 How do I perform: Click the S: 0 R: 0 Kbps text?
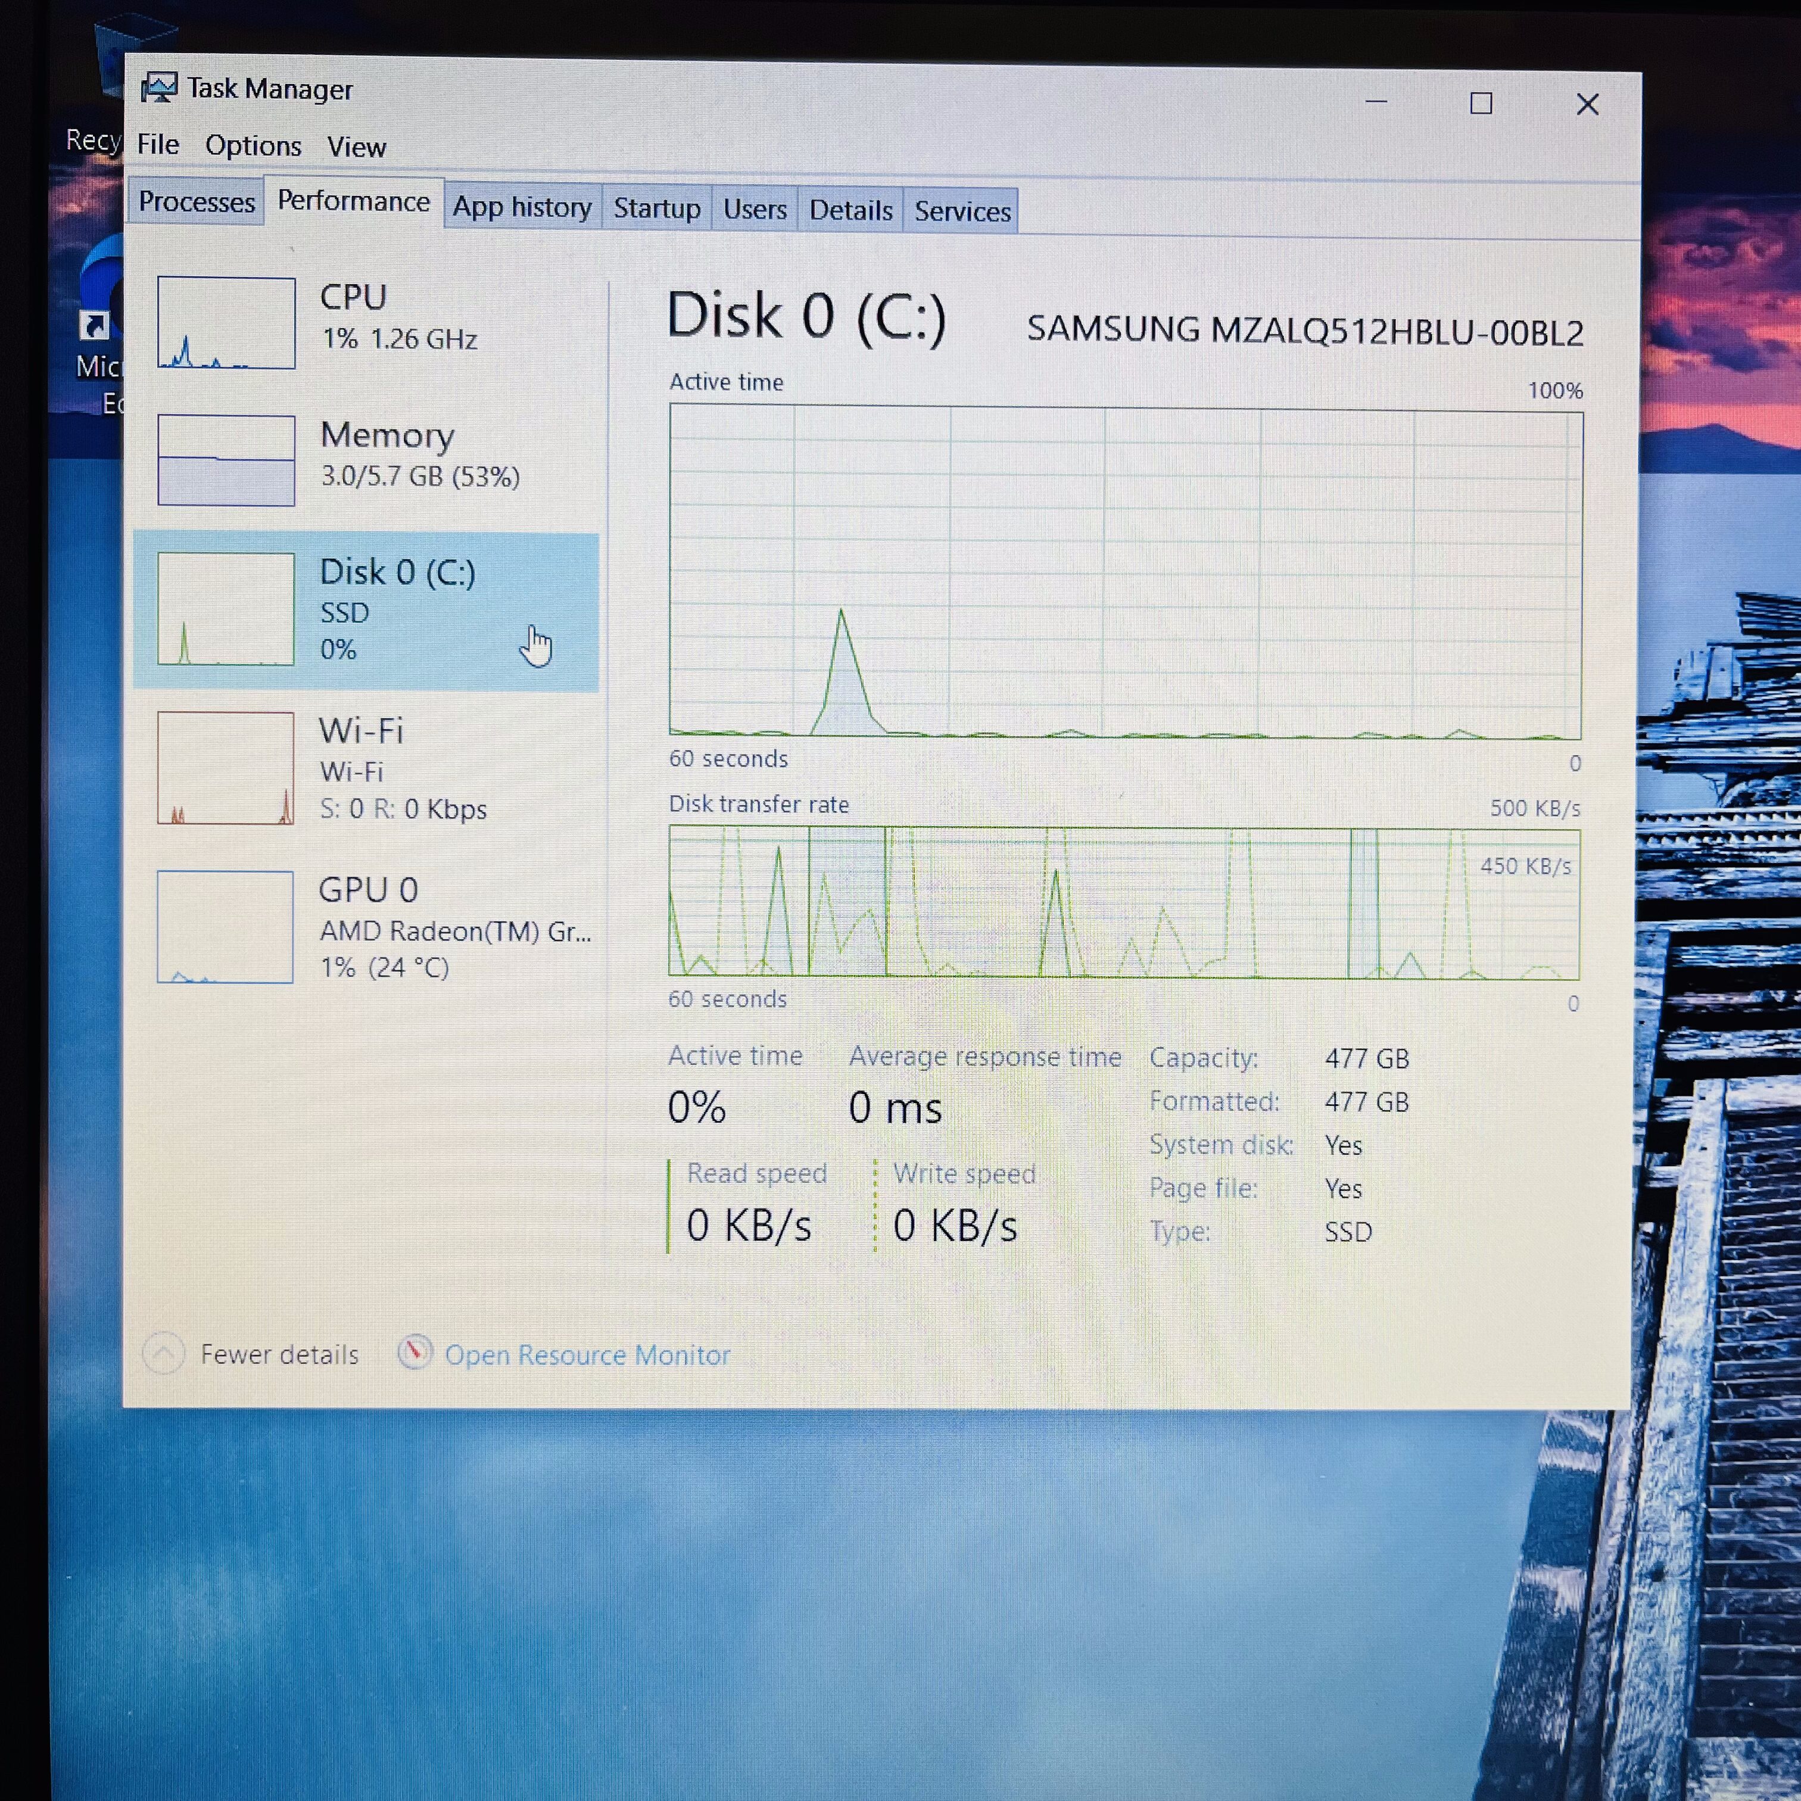point(403,809)
